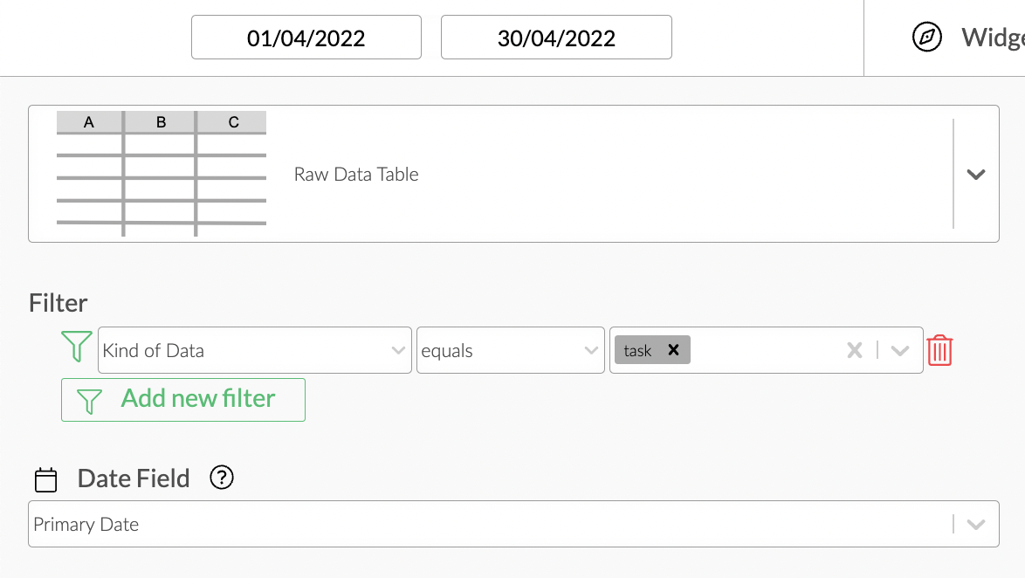1025x578 pixels.
Task: Clear all filter values with the X icon
Action: pos(854,349)
